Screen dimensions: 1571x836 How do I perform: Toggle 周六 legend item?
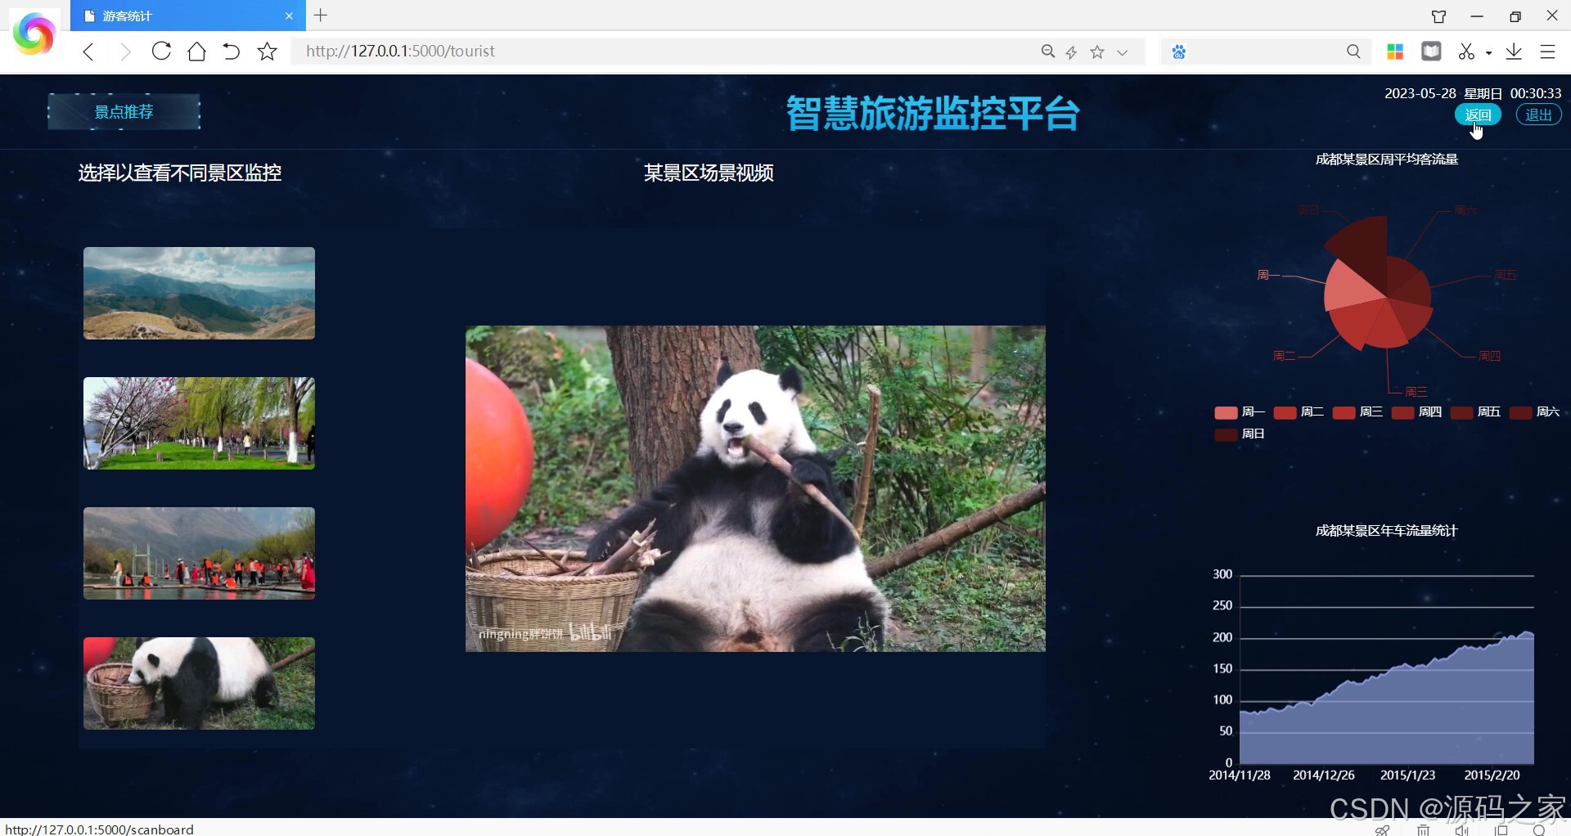click(x=1534, y=412)
